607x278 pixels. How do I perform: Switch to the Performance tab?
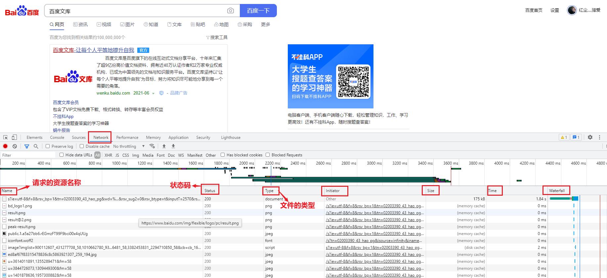[x=127, y=138]
